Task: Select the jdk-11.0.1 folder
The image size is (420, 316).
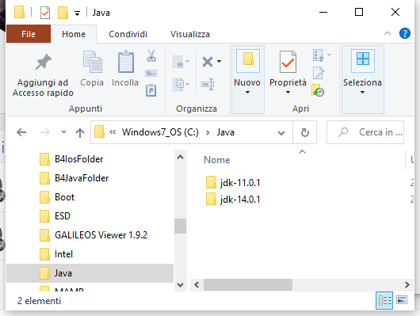Action: pos(233,183)
